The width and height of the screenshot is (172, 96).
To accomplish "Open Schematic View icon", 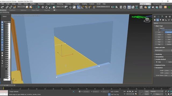I will [x=137, y=7].
